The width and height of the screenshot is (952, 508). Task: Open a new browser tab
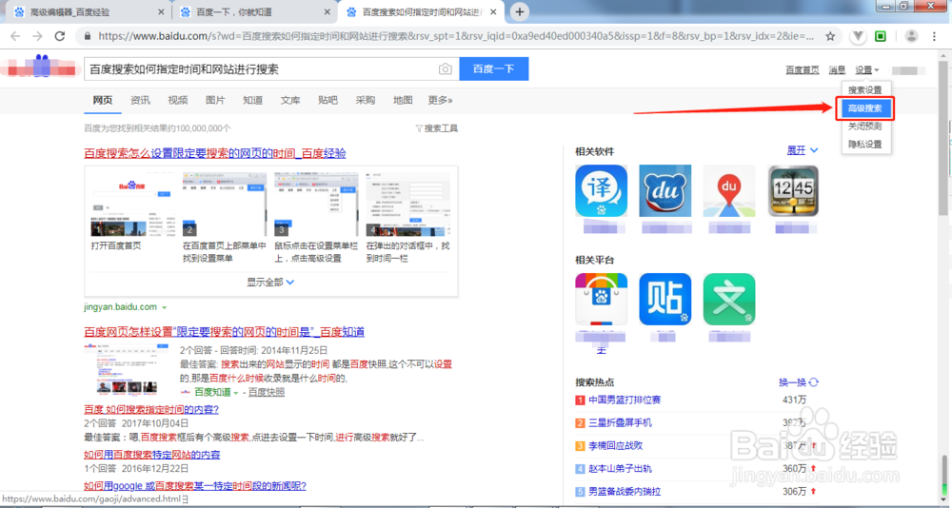[519, 11]
